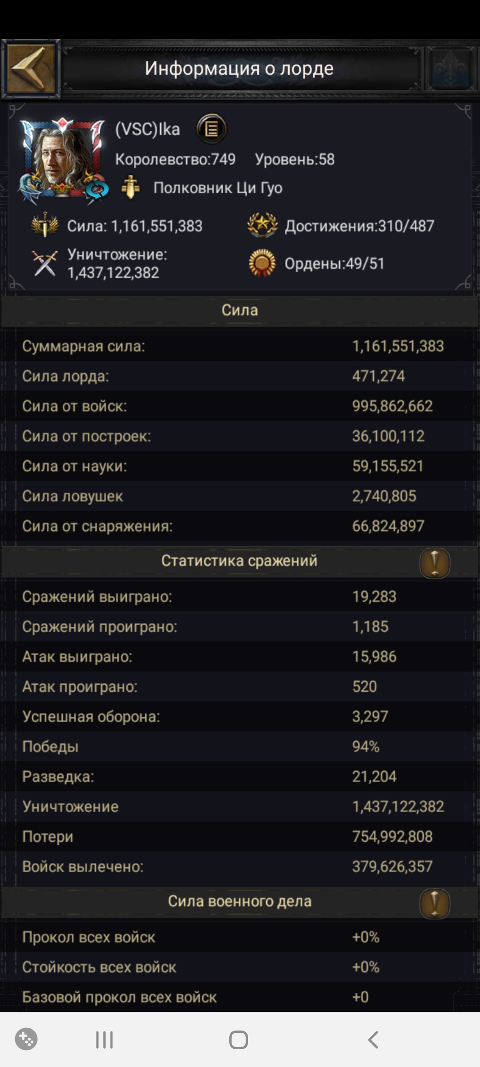
Task: Tap the military rank sword icon
Action: [130, 188]
